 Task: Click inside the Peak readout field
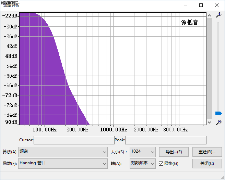click(166, 140)
